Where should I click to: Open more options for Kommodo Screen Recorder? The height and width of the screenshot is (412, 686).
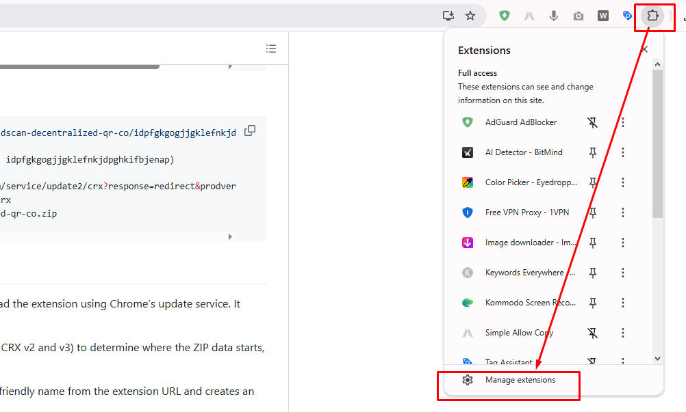pos(623,303)
